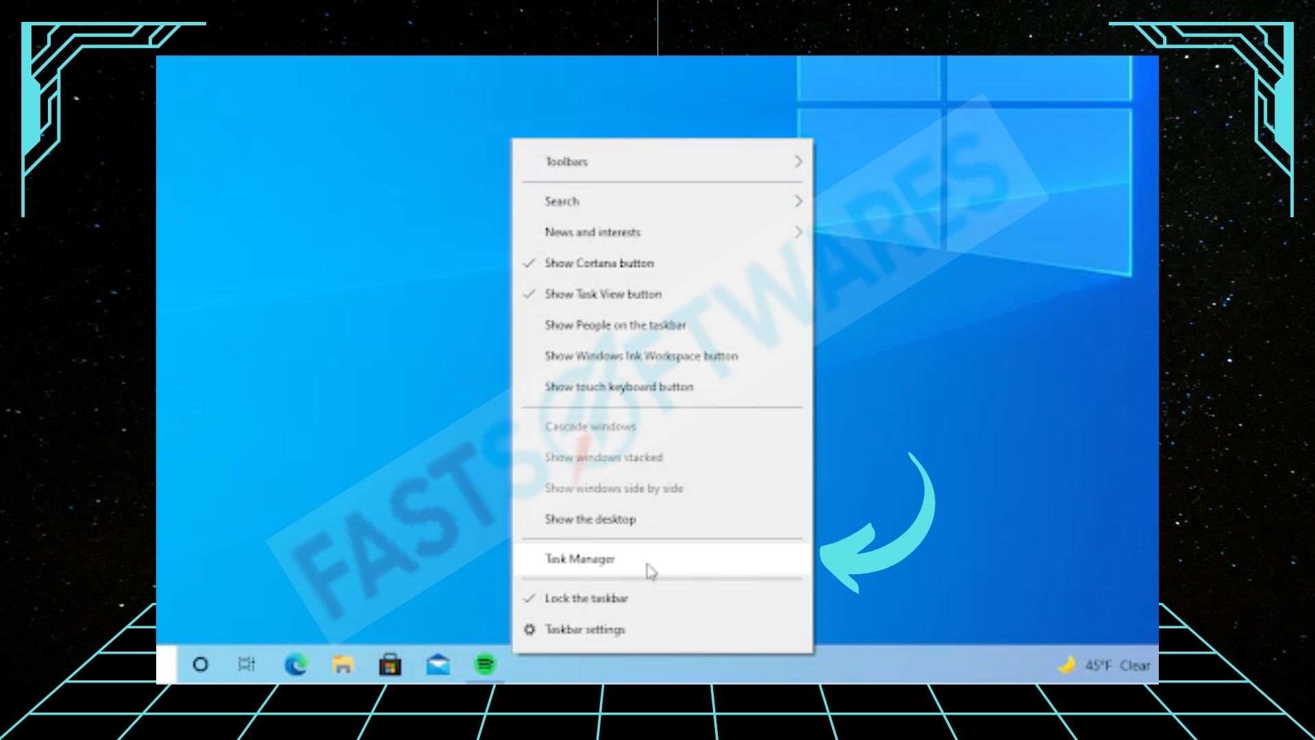Choose Show windows stacked
The width and height of the screenshot is (1315, 740).
(663, 457)
